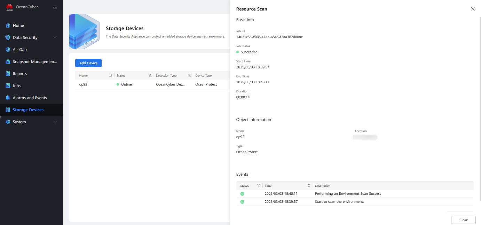This screenshot has width=481, height=225.
Task: Dismiss the Resource Scan panel with X
Action: pos(472,9)
